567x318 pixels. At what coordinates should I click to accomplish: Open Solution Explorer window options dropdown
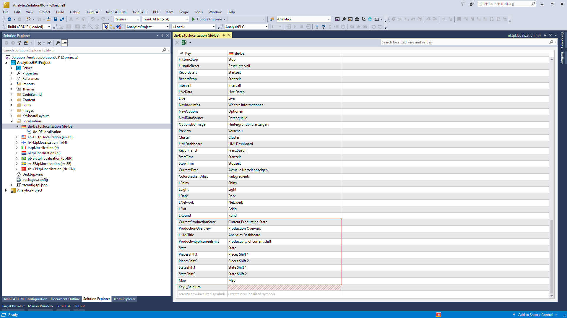pyautogui.click(x=157, y=35)
